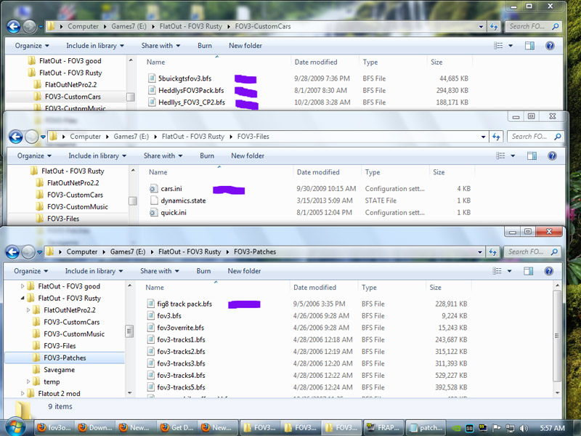Expand address history in FOV3-Patches window
This screenshot has width=581, height=436.
tap(480, 252)
